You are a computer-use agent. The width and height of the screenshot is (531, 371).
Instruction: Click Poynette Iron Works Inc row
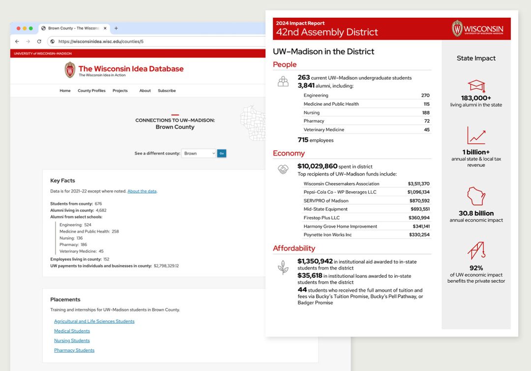(x=366, y=235)
